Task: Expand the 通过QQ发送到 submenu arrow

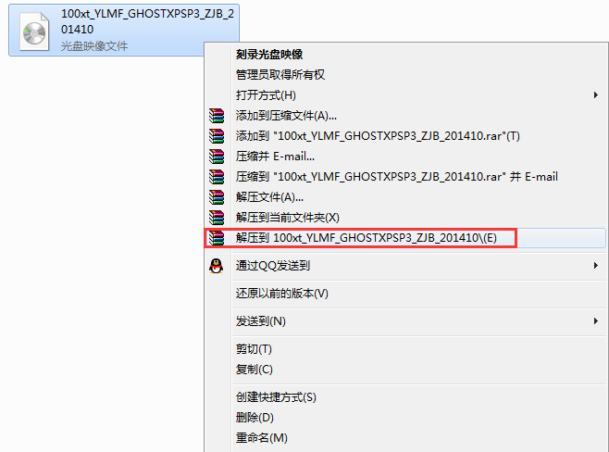Action: coord(596,266)
